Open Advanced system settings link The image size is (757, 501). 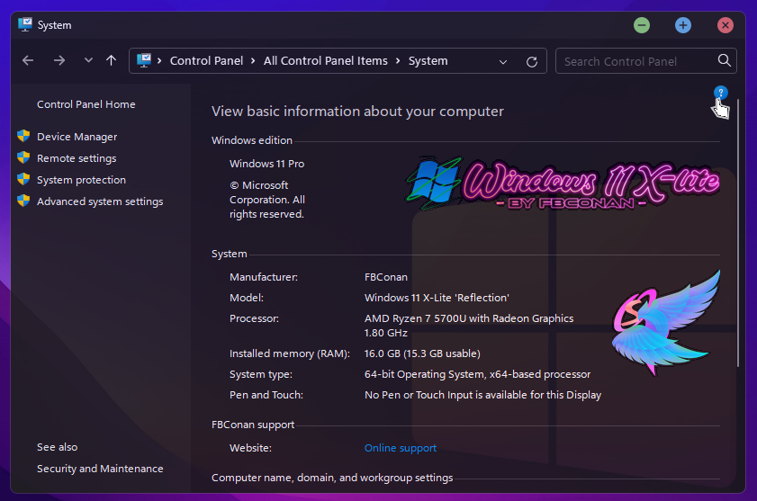click(100, 201)
